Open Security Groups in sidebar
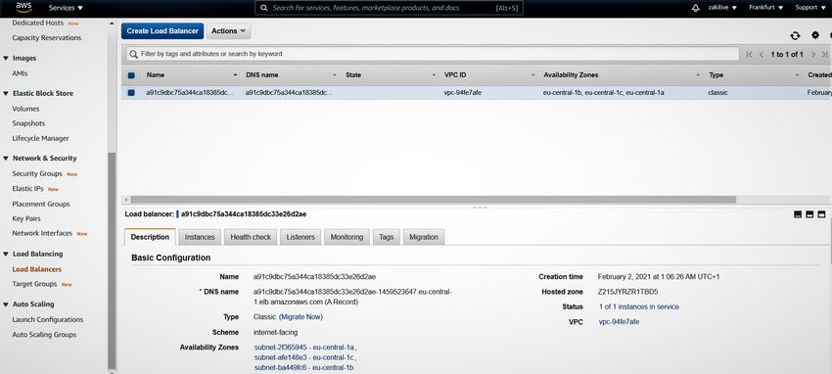The width and height of the screenshot is (832, 374). click(x=37, y=174)
